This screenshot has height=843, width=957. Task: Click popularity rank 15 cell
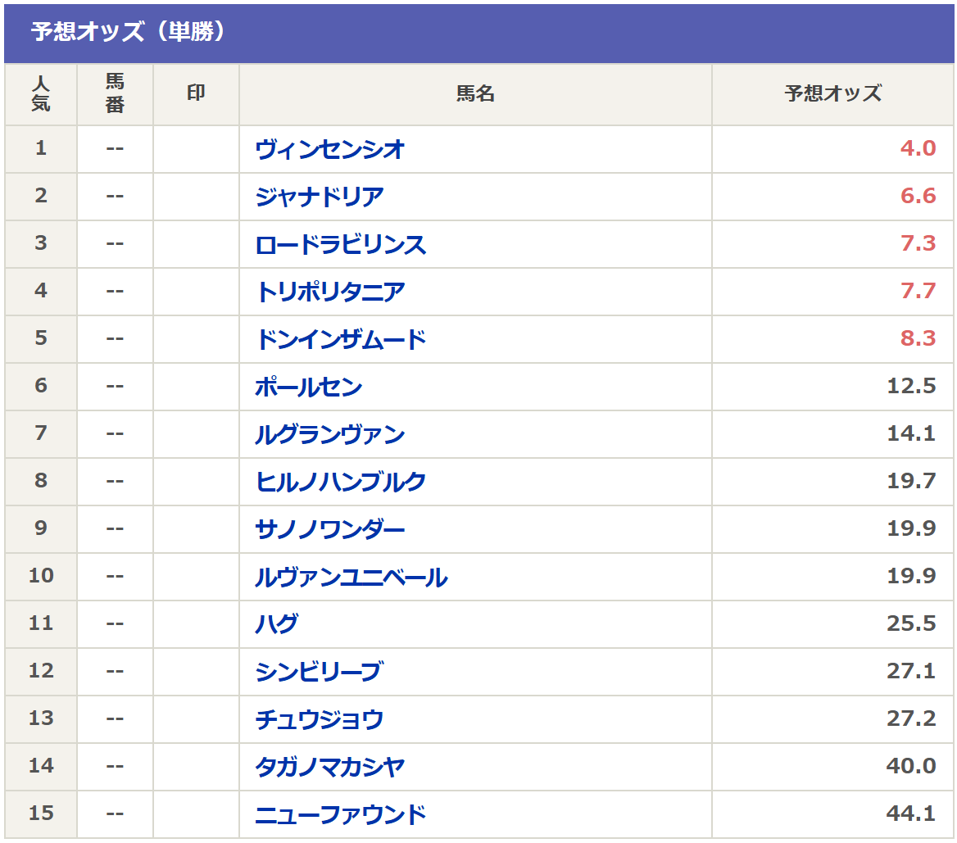(41, 814)
